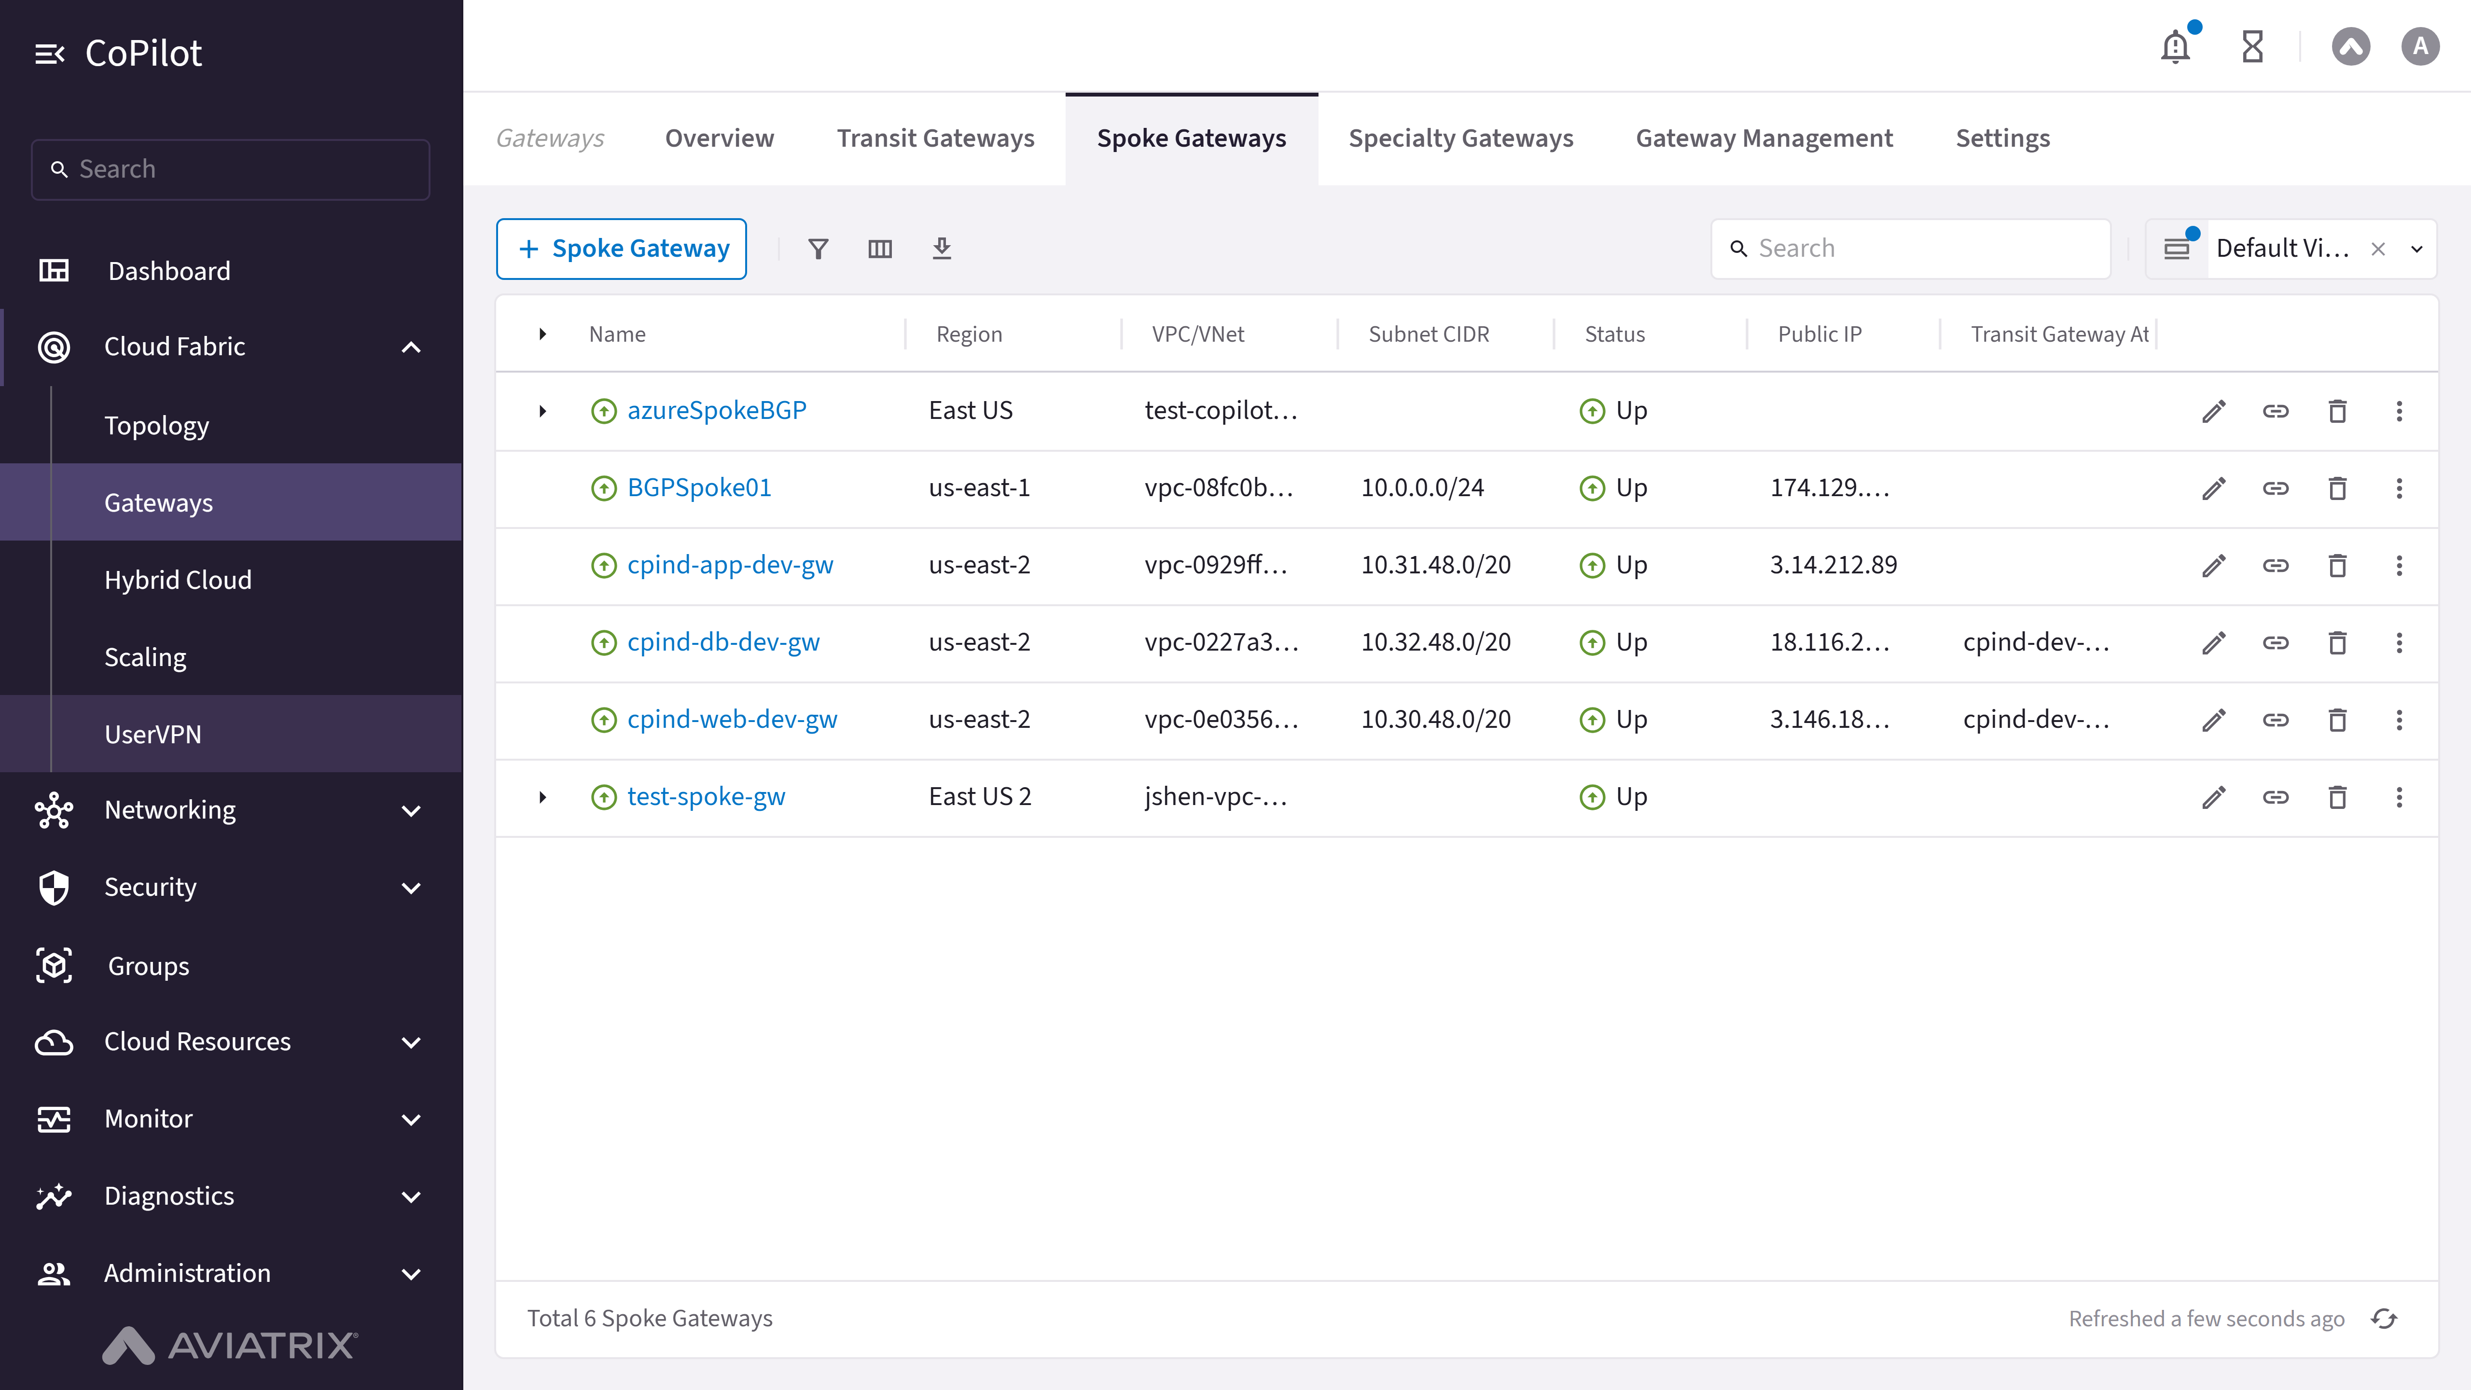Image resolution: width=2471 pixels, height=1390 pixels.
Task: Manage attachment link for cpind-app-dev-gw
Action: click(x=2276, y=566)
